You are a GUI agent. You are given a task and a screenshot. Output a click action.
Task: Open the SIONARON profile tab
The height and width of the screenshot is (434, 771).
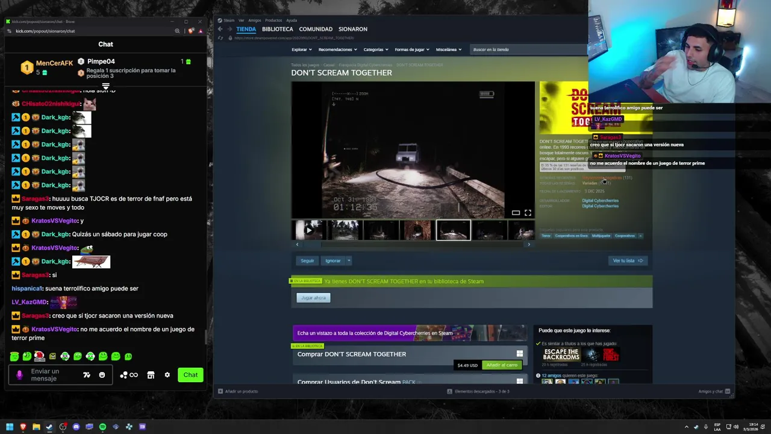[352, 29]
